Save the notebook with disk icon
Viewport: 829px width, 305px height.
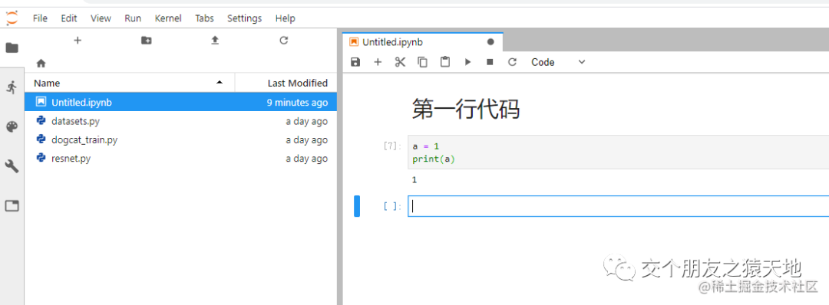click(x=355, y=62)
